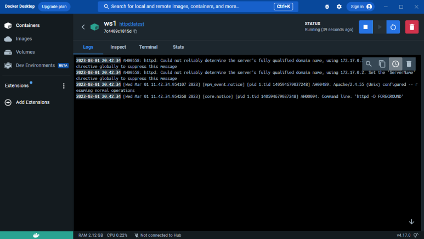Stop the ws1 container

366,27
